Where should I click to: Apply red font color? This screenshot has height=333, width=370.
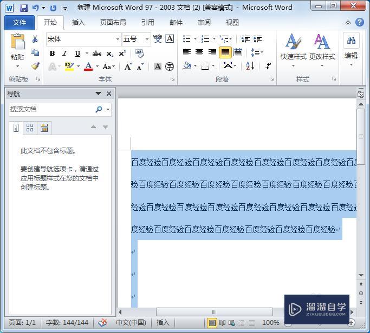click(88, 66)
